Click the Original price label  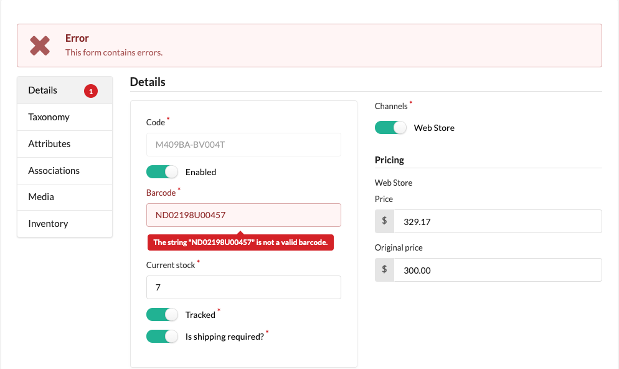(x=399, y=247)
